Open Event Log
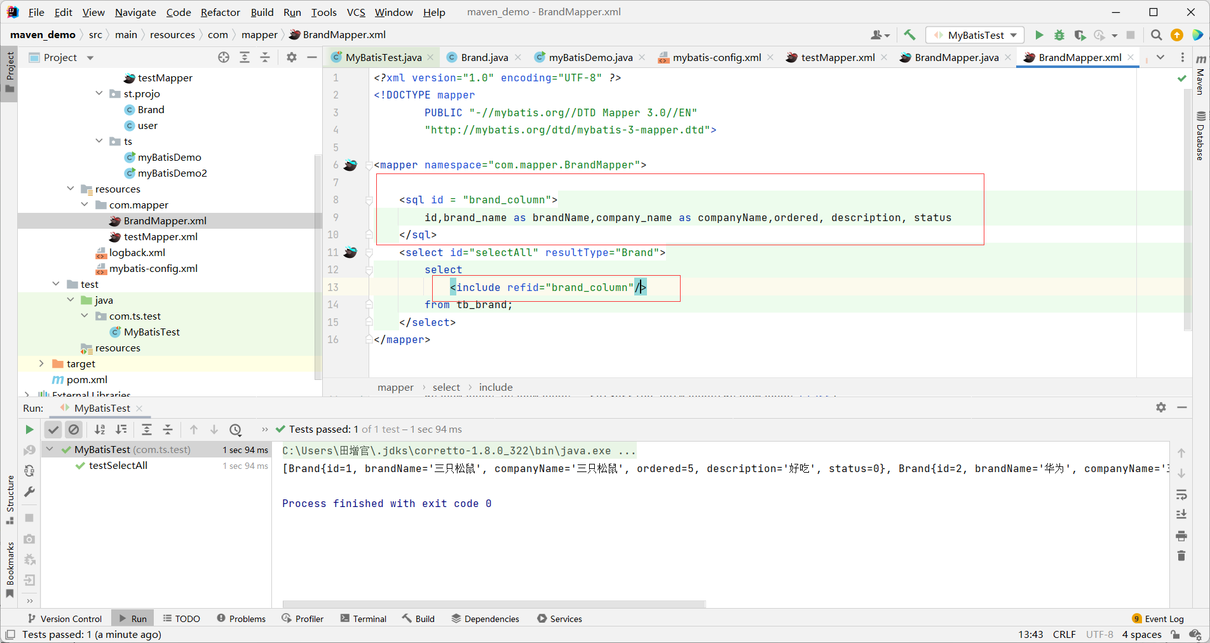This screenshot has width=1210, height=643. [1158, 619]
